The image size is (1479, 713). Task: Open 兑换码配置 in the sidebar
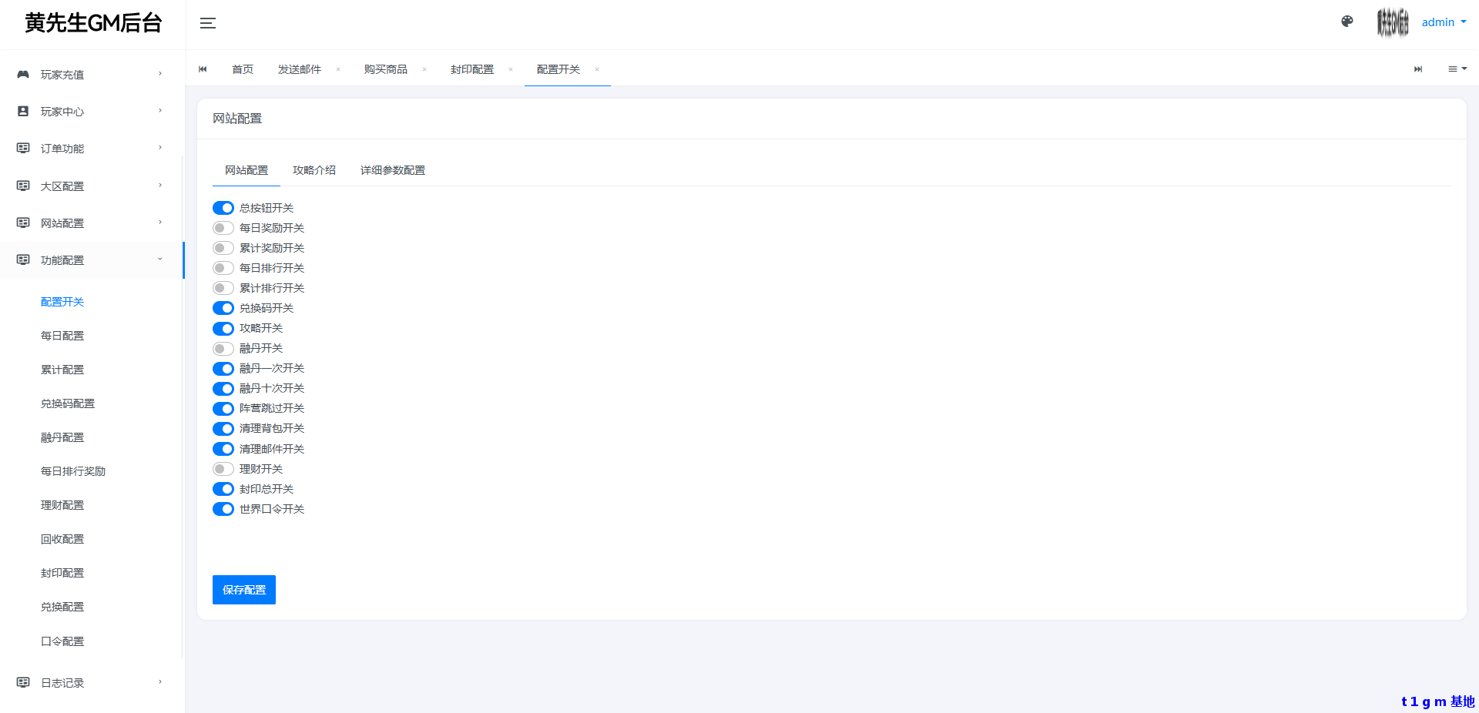point(68,403)
